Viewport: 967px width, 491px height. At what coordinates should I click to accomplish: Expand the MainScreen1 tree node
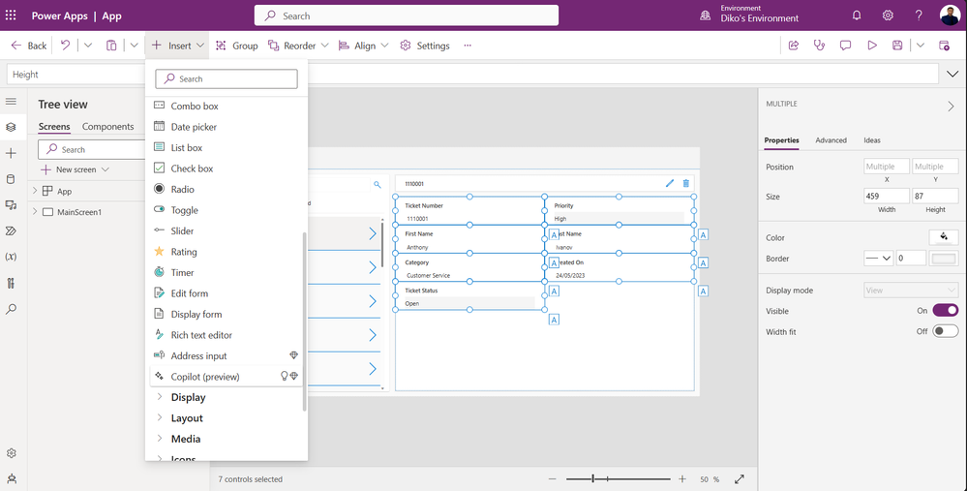[x=35, y=211]
